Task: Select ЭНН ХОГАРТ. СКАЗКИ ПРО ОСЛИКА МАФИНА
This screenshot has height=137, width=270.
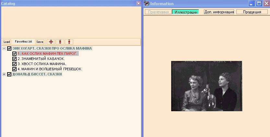Action: [52, 48]
